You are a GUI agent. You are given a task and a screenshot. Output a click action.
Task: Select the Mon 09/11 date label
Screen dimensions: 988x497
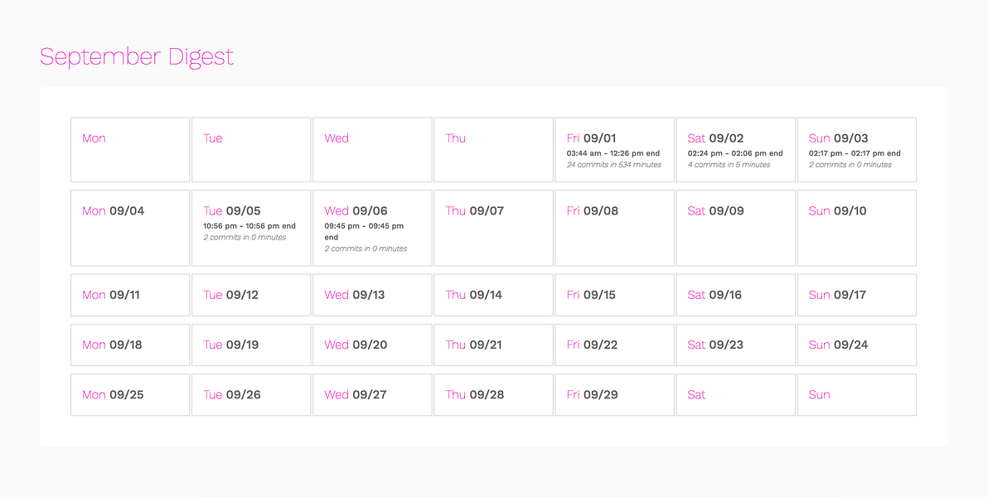[x=111, y=295]
